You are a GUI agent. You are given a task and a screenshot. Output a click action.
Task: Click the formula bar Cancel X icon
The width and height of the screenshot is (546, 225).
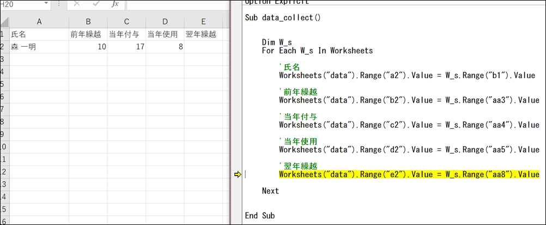pyautogui.click(x=77, y=4)
